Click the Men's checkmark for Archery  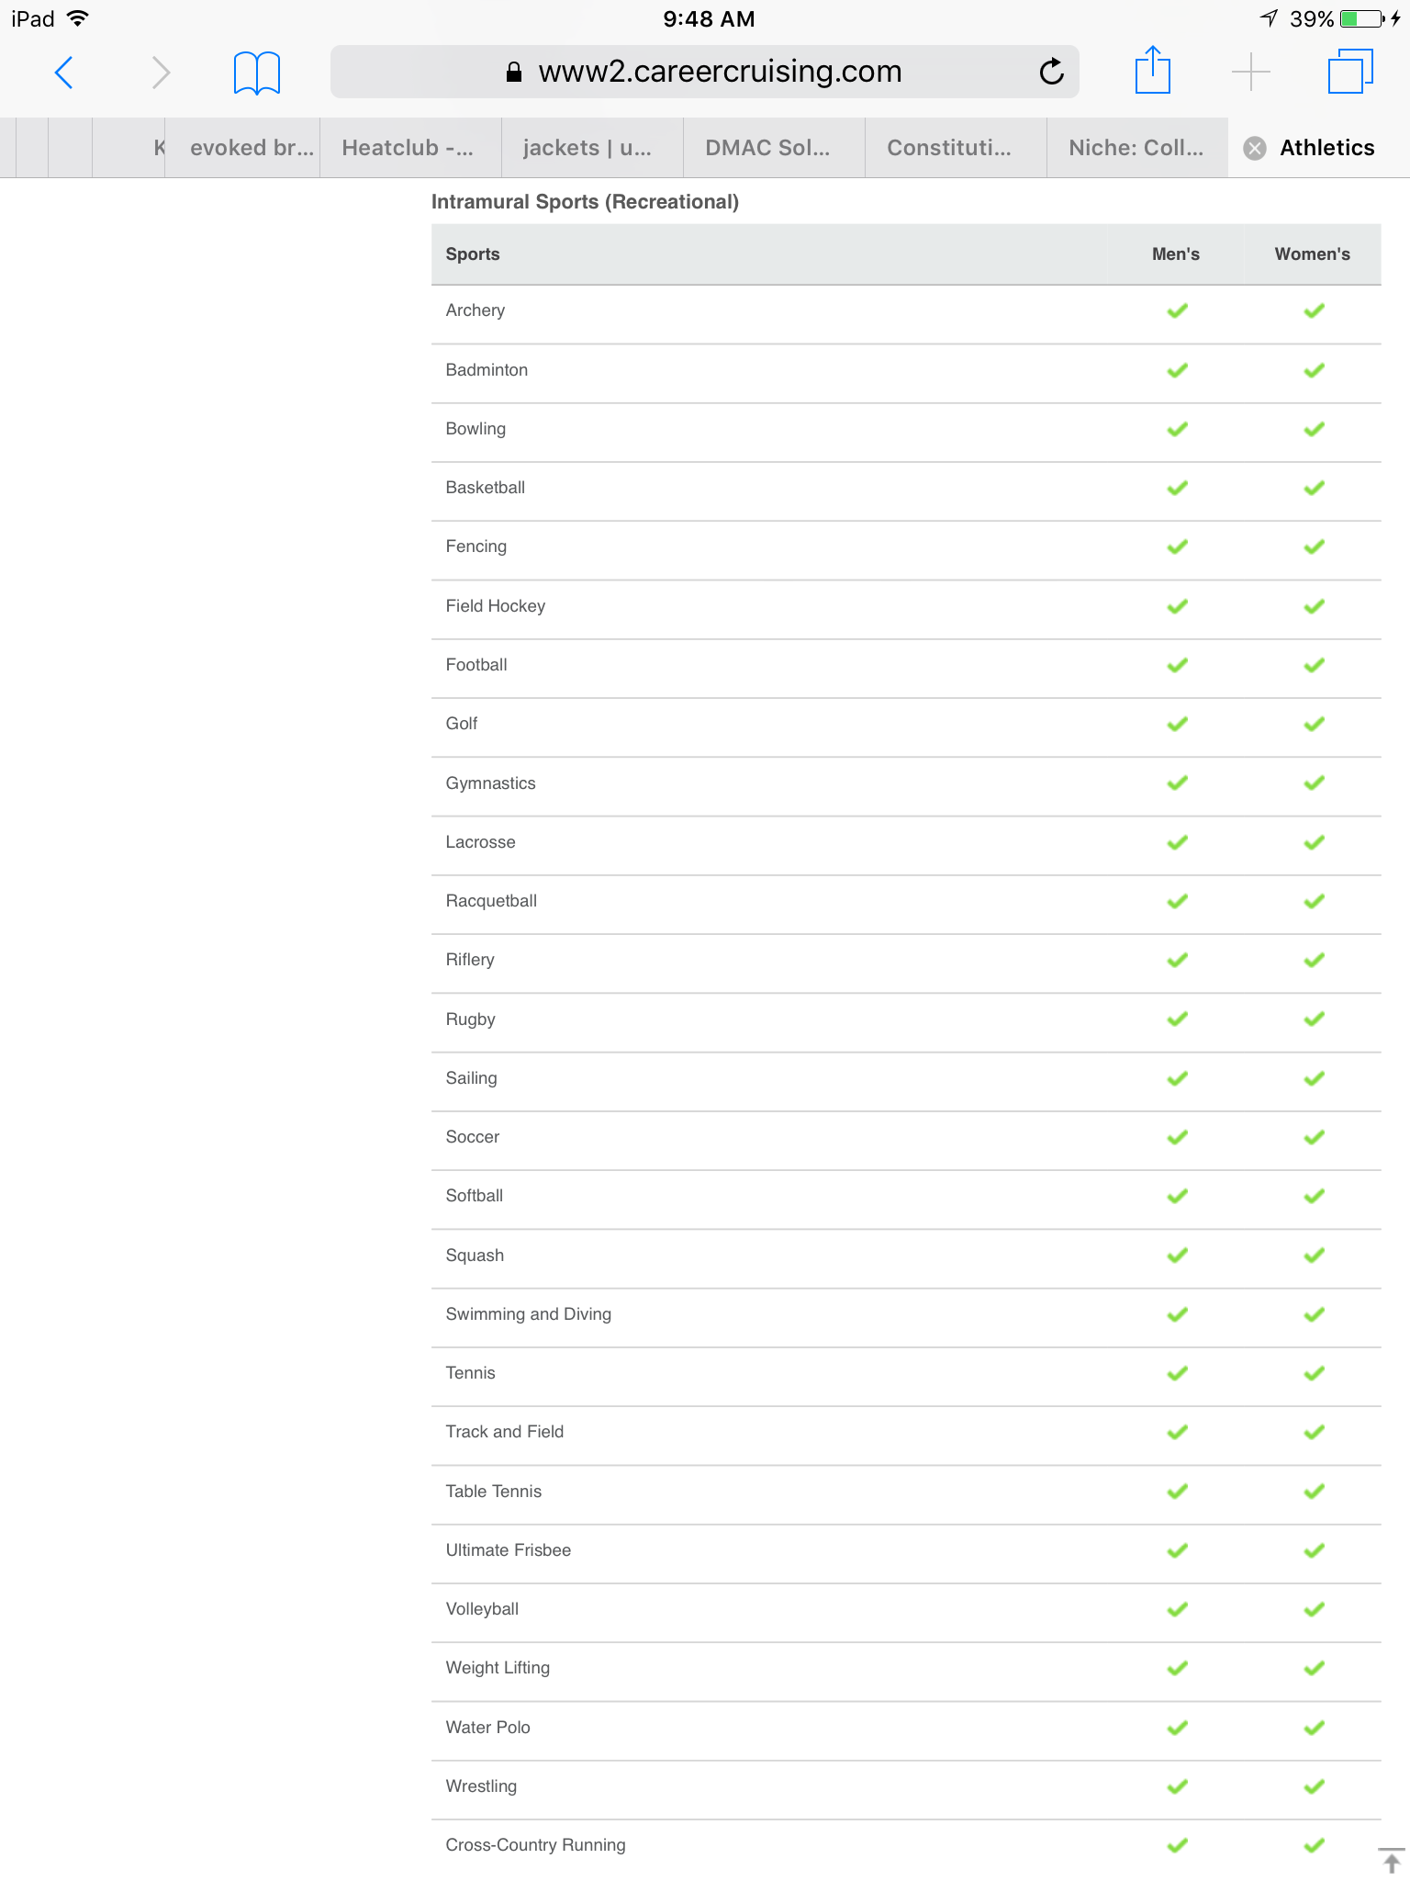pyautogui.click(x=1177, y=310)
